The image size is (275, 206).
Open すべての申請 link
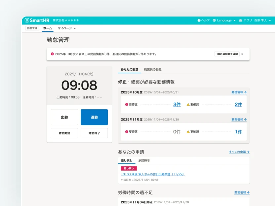239,152
